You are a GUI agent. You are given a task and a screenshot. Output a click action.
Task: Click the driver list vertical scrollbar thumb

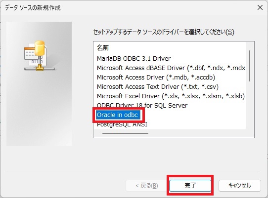250,66
